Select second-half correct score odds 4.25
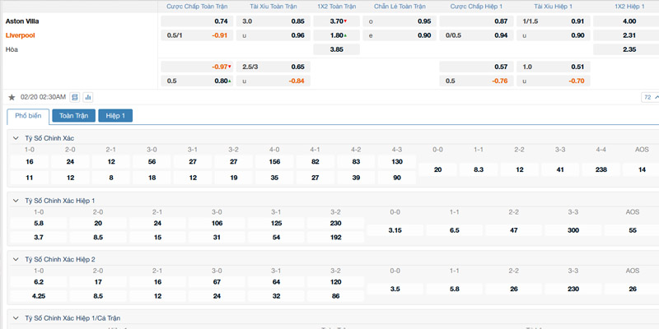659x329 pixels. pyautogui.click(x=39, y=296)
